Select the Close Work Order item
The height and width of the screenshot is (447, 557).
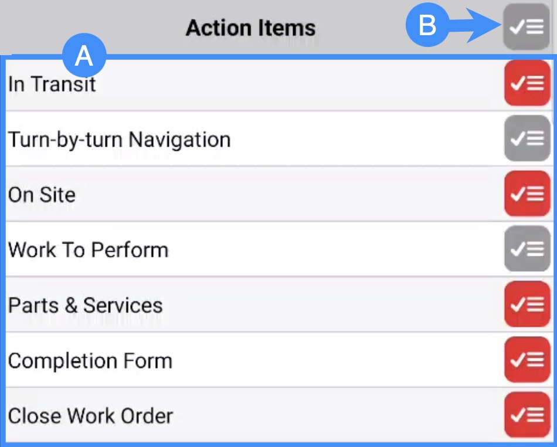[x=90, y=416]
